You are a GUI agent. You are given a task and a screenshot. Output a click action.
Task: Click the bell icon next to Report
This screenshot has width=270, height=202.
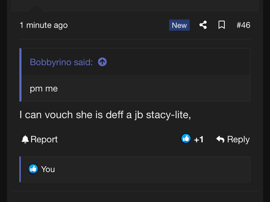coord(25,140)
